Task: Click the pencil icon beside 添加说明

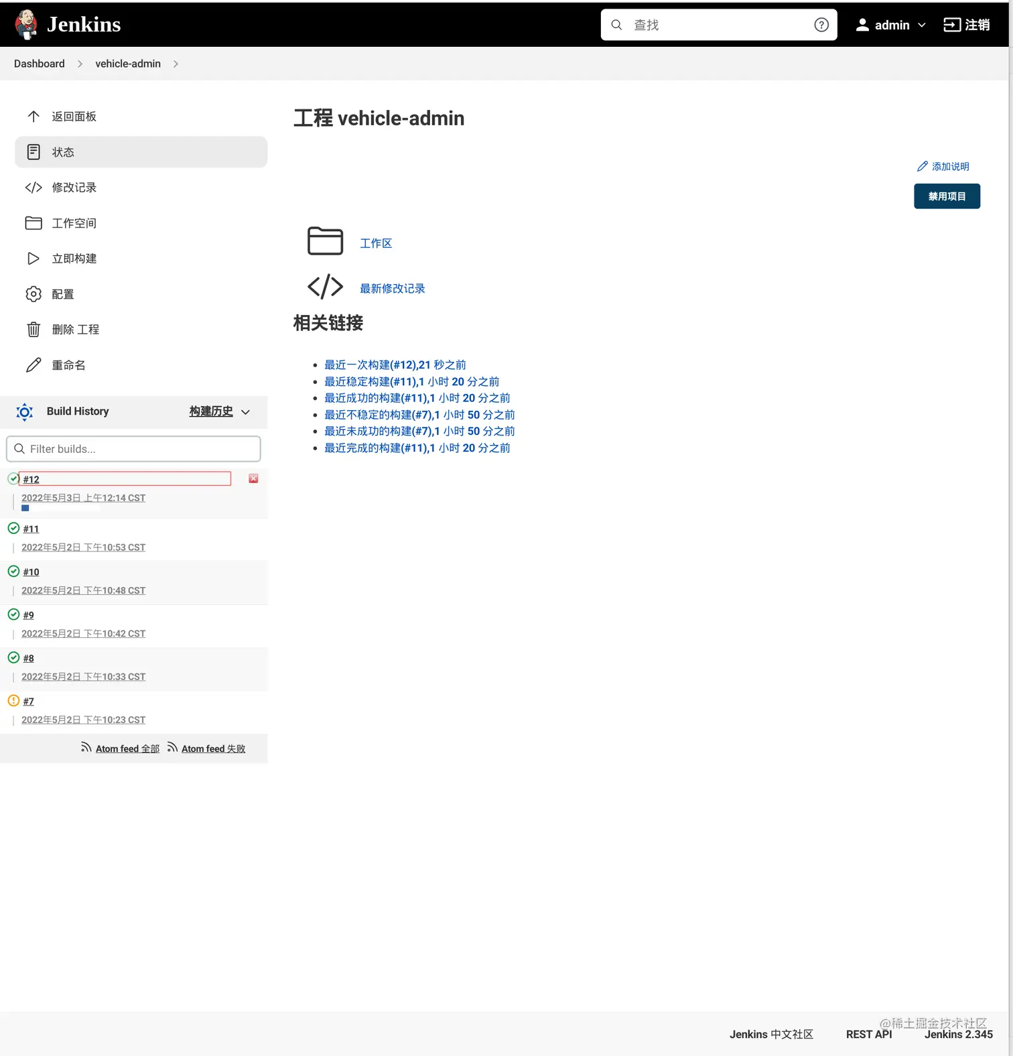Action: click(x=923, y=166)
